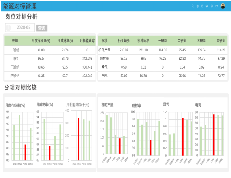Click the user avatar picture

[x=223, y=6]
